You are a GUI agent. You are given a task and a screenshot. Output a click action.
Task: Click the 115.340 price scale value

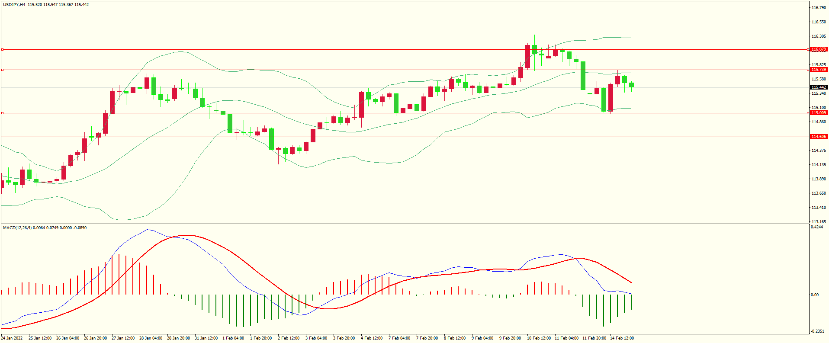point(819,93)
